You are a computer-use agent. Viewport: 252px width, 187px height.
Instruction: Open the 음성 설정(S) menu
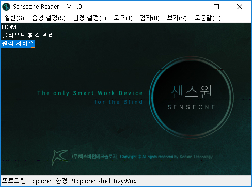point(48,18)
